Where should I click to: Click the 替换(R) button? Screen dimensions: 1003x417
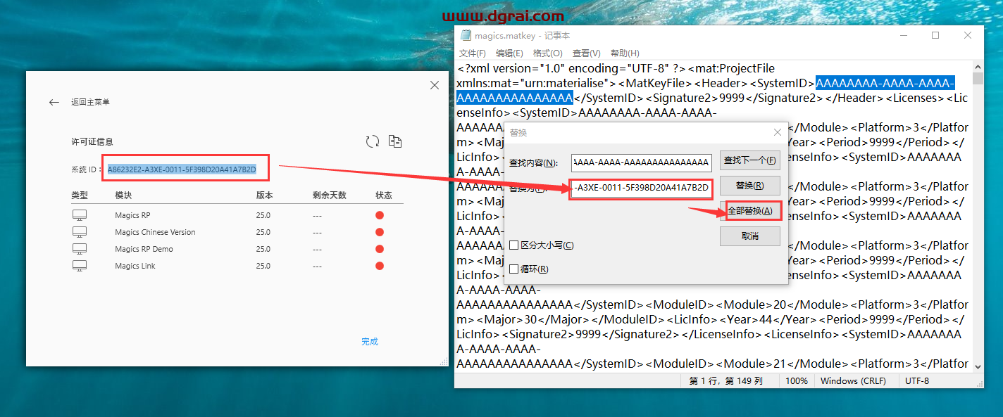click(x=749, y=186)
